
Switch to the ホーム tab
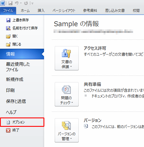coord(25,11)
